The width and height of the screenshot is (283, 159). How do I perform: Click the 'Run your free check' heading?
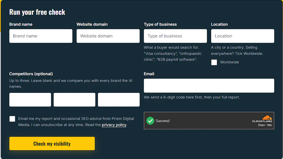tap(37, 12)
